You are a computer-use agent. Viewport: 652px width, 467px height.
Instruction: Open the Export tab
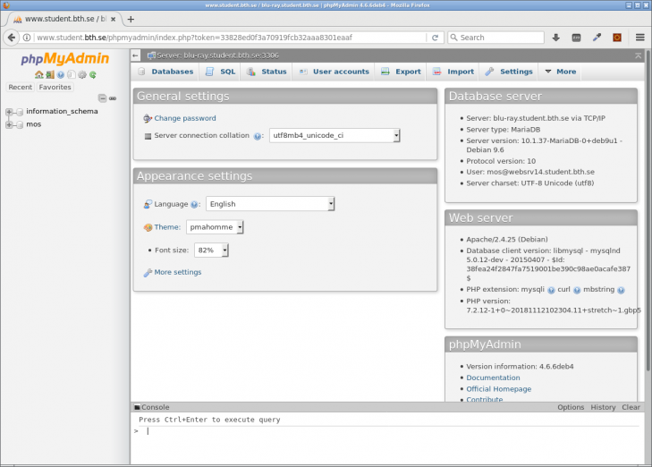coord(402,72)
